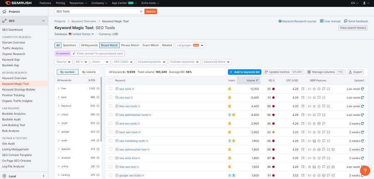Viewport: 374px width, 179px height.
Task: Switch groups to By volume tab
Action: [89, 72]
